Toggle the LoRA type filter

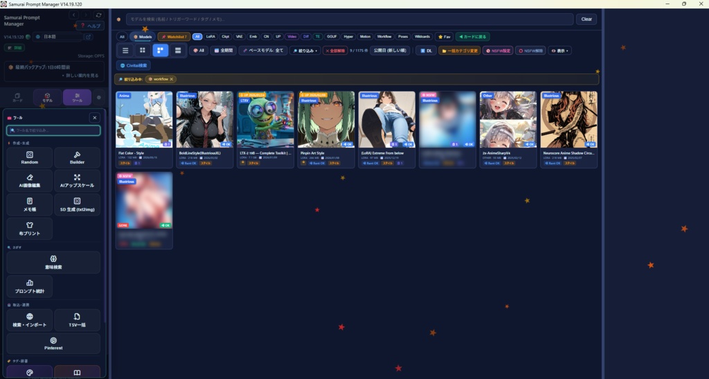pyautogui.click(x=210, y=37)
